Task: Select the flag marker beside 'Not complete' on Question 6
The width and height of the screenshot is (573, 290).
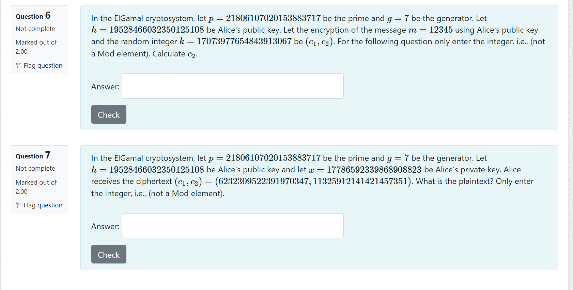Action: 19,65
